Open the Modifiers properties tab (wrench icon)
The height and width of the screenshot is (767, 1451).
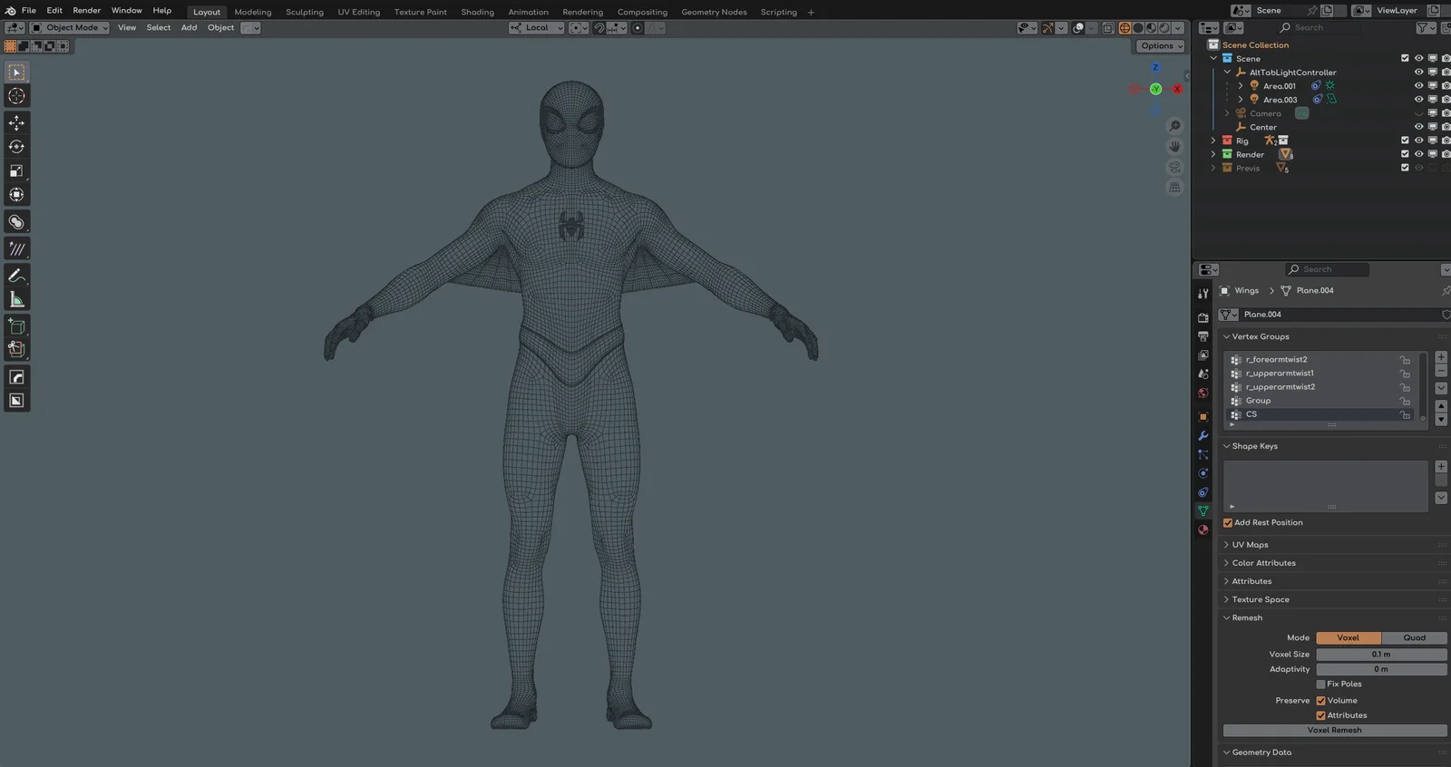pos(1203,436)
